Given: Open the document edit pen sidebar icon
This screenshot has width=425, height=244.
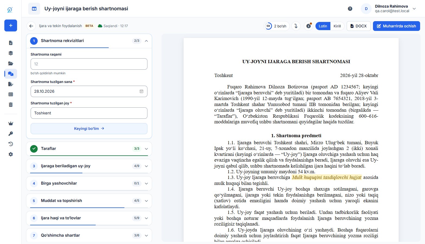Looking at the screenshot, I should (11, 84).
